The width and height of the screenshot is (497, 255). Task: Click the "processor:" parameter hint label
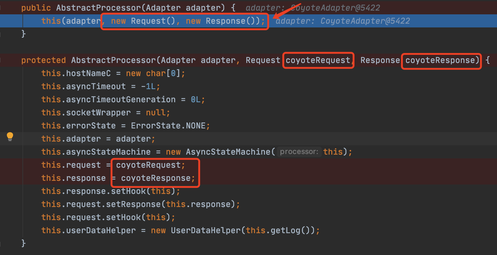[x=299, y=152]
